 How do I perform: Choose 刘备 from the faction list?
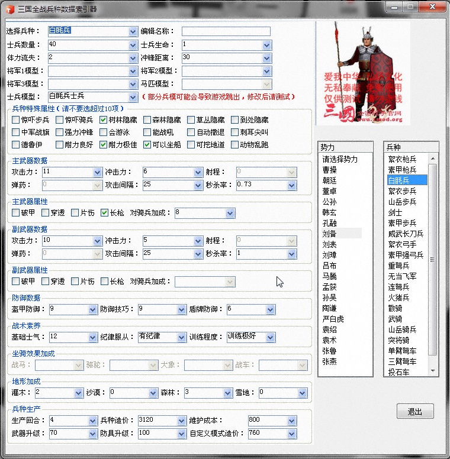point(329,234)
